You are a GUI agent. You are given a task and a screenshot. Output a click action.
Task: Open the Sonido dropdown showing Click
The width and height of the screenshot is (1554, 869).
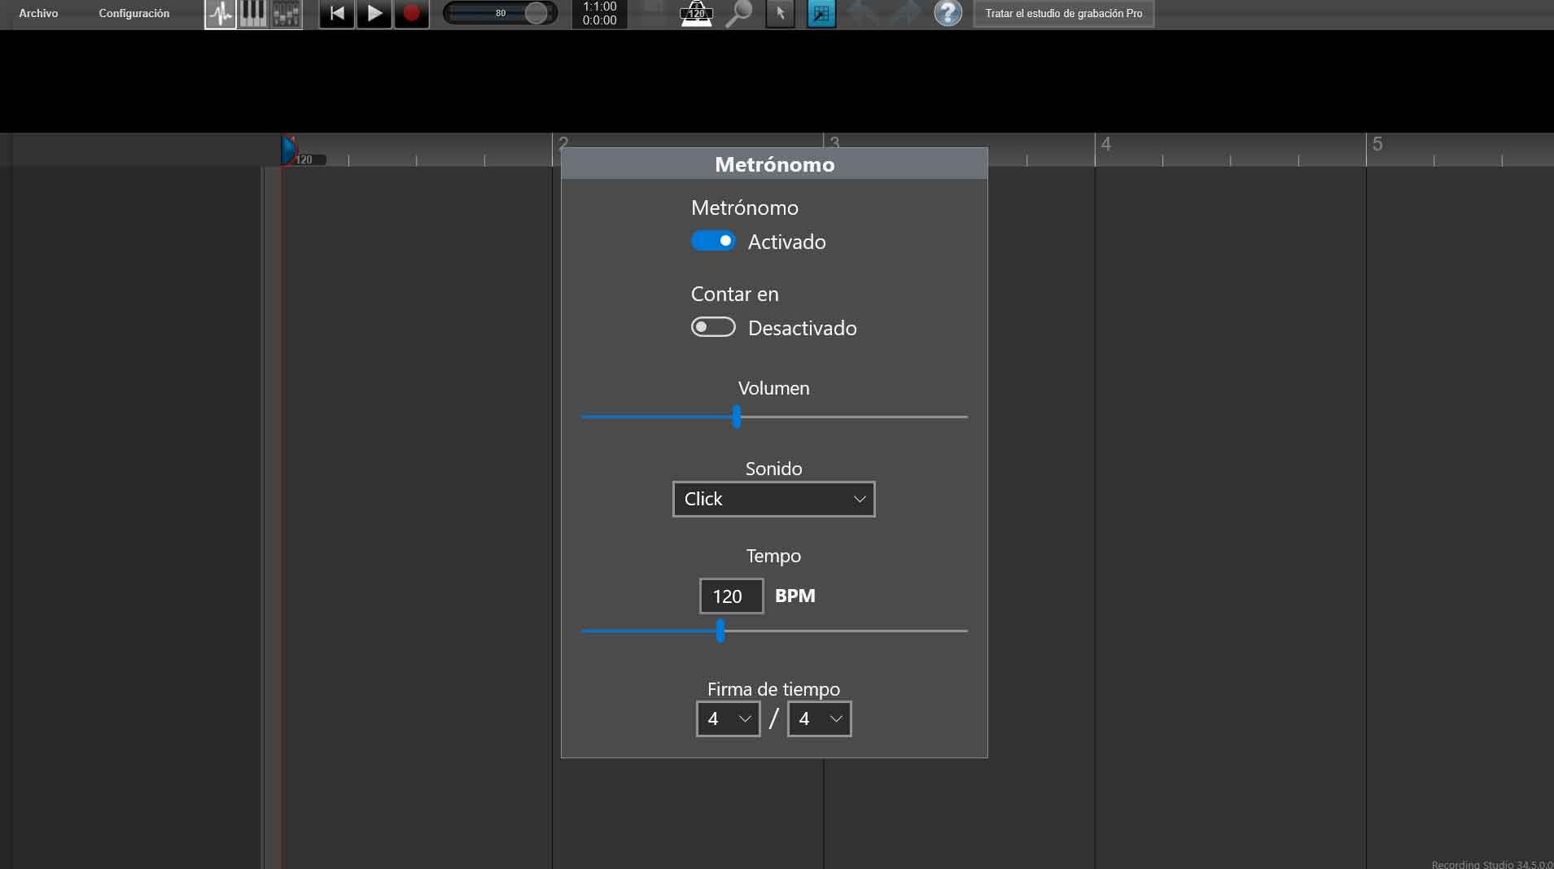(774, 499)
